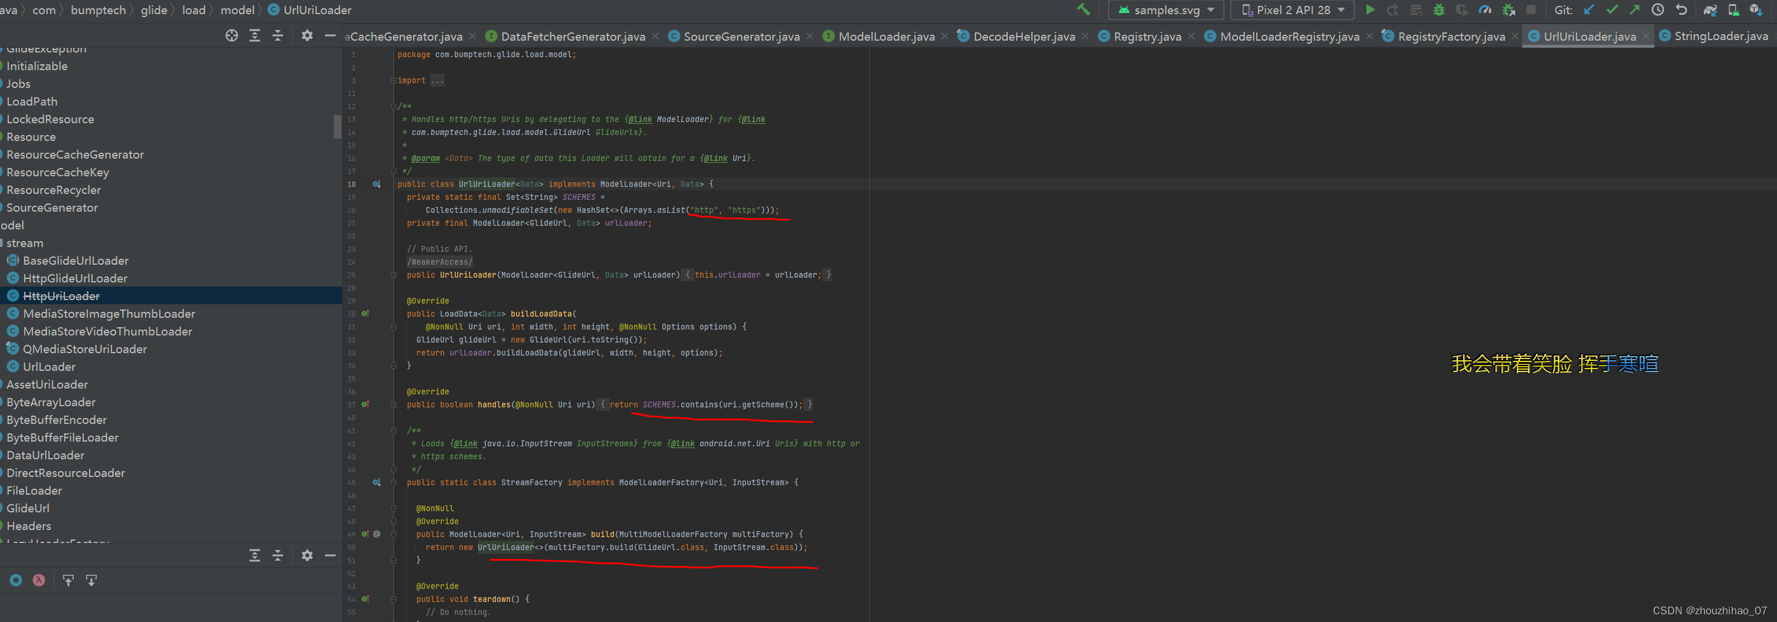Toggle Autoscroll from Source arrow-down icon
The image size is (1777, 622).
pyautogui.click(x=91, y=580)
